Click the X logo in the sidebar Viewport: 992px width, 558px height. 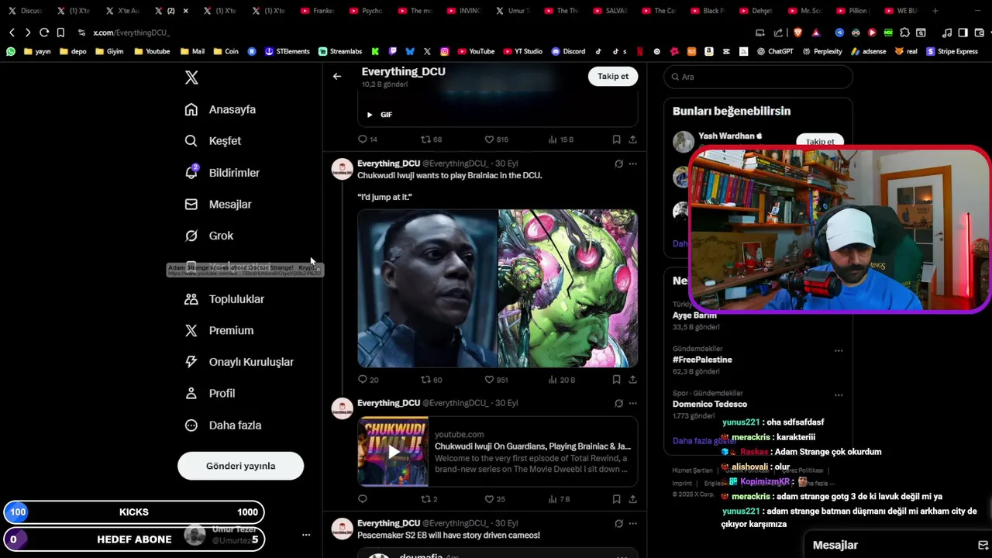tap(191, 77)
